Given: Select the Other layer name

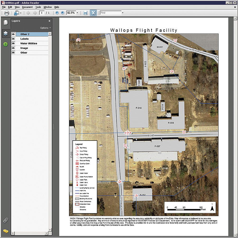Looking at the screenshot, I should 24,53.
